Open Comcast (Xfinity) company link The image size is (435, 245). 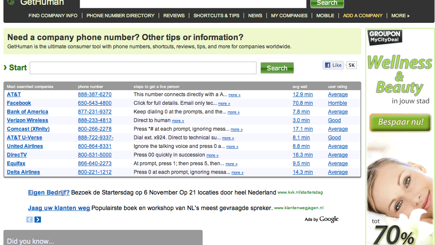(x=28, y=129)
